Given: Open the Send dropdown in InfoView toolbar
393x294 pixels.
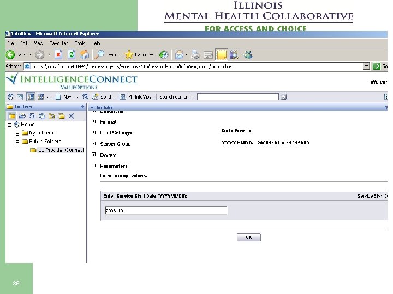Looking at the screenshot, I should 115,97.
